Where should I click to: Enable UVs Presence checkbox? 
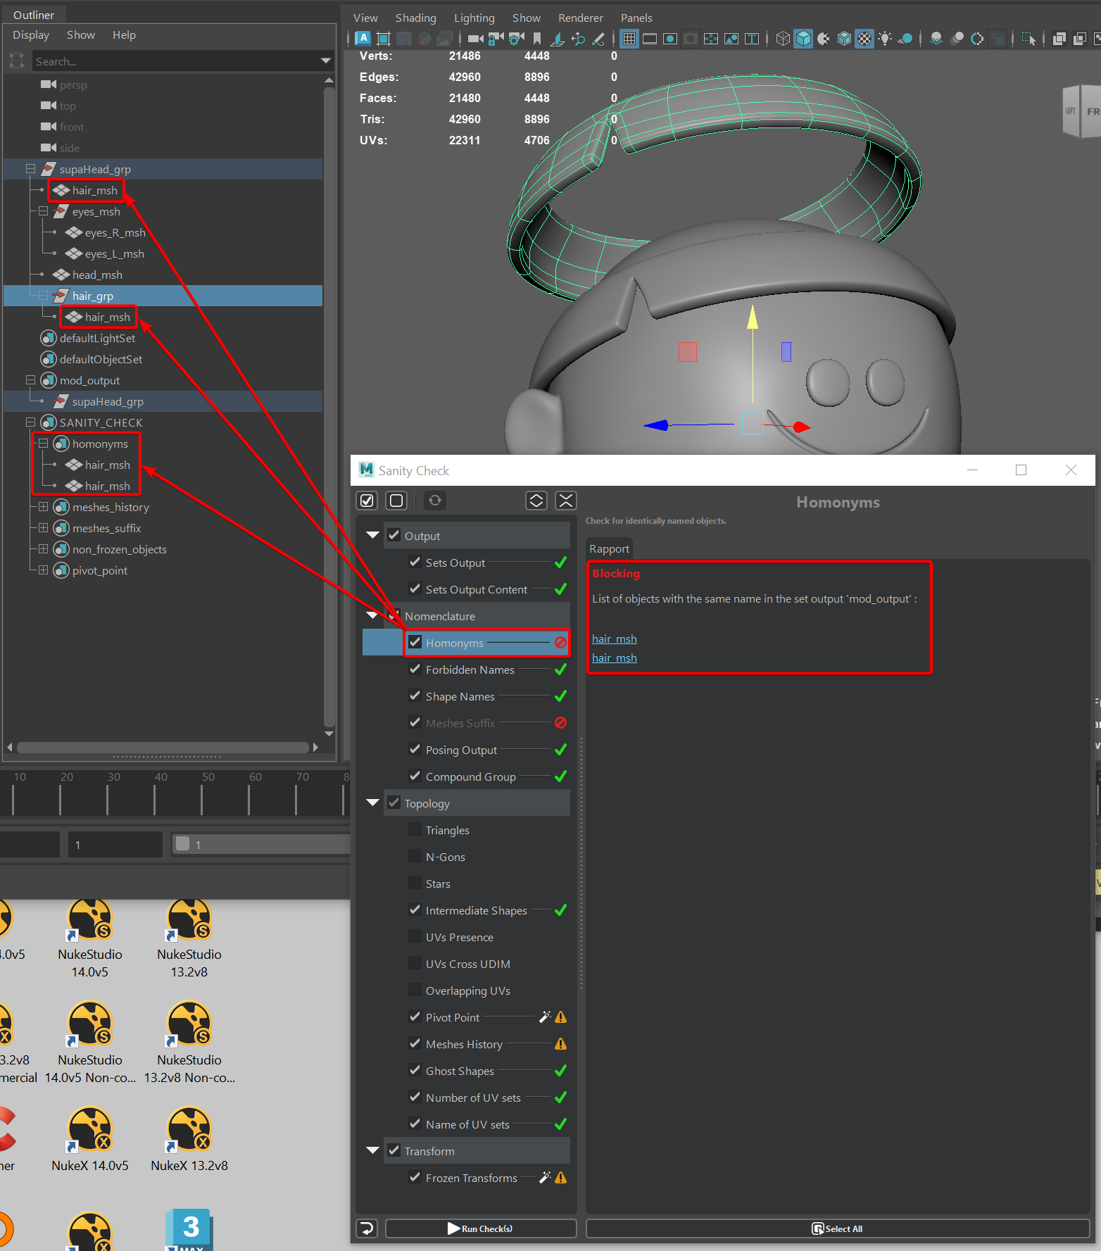coord(415,936)
